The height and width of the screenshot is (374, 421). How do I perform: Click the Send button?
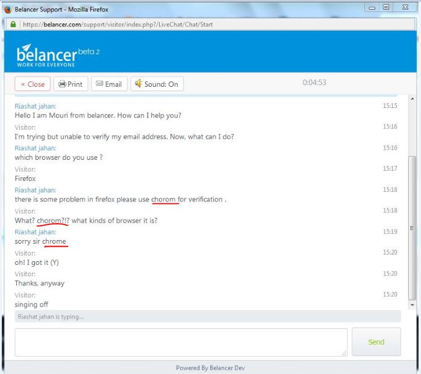(376, 342)
